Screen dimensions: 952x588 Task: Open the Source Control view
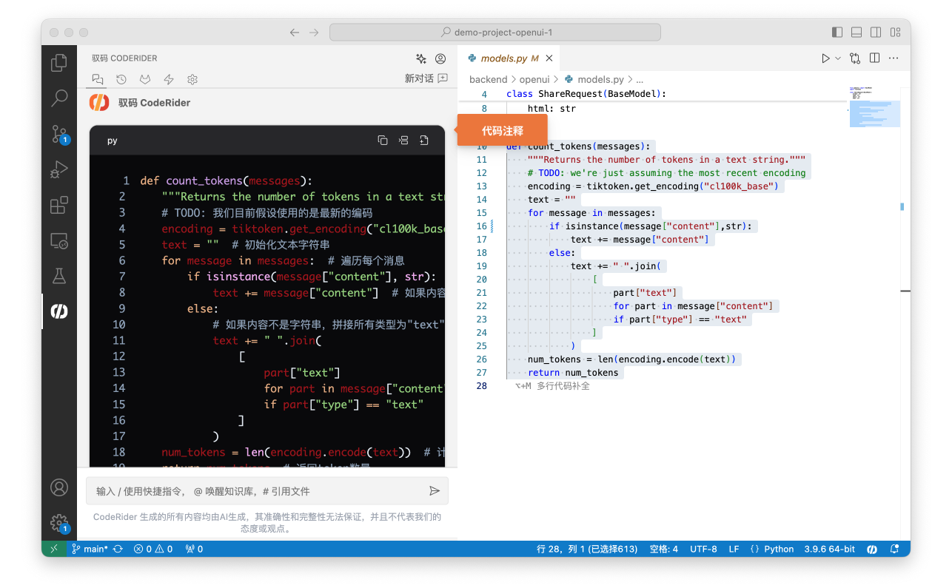pos(59,134)
